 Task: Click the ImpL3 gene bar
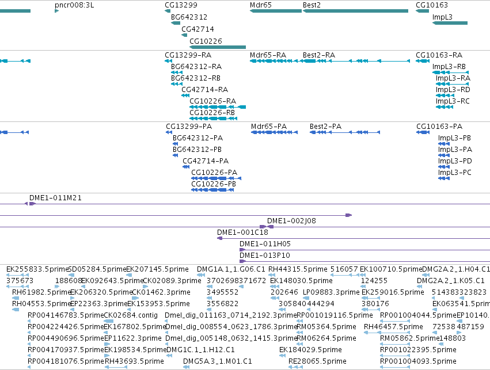[450, 23]
